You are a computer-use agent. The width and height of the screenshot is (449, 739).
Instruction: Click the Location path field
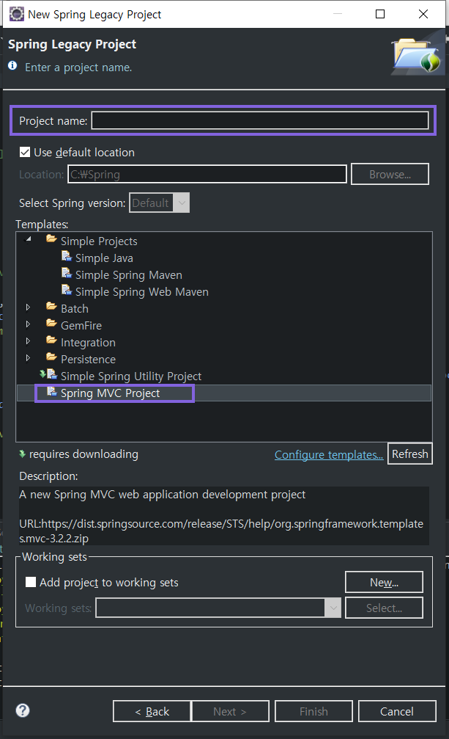(x=207, y=174)
